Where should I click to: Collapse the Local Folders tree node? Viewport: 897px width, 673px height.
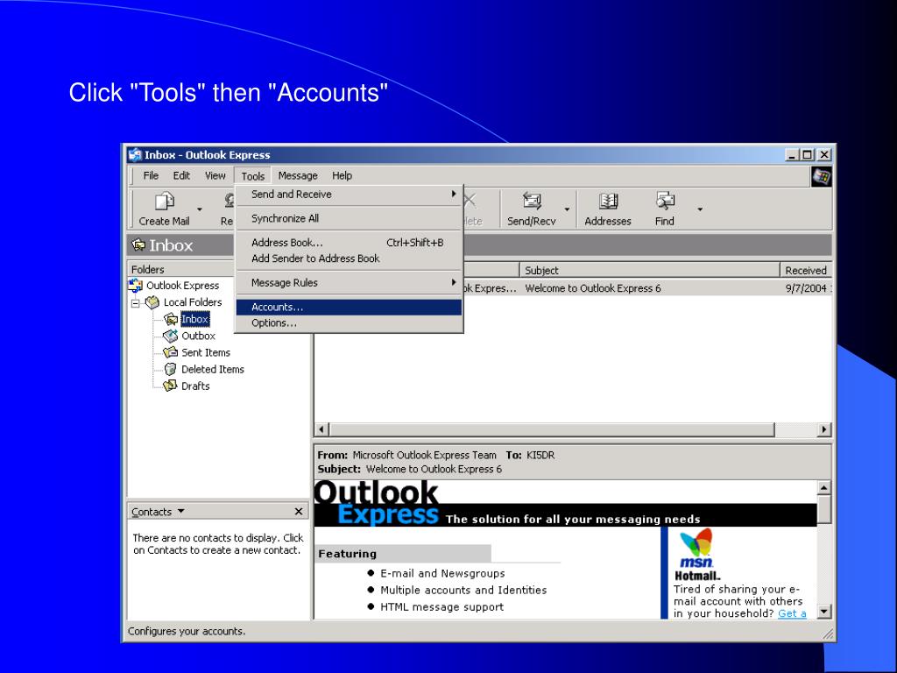pyautogui.click(x=136, y=302)
